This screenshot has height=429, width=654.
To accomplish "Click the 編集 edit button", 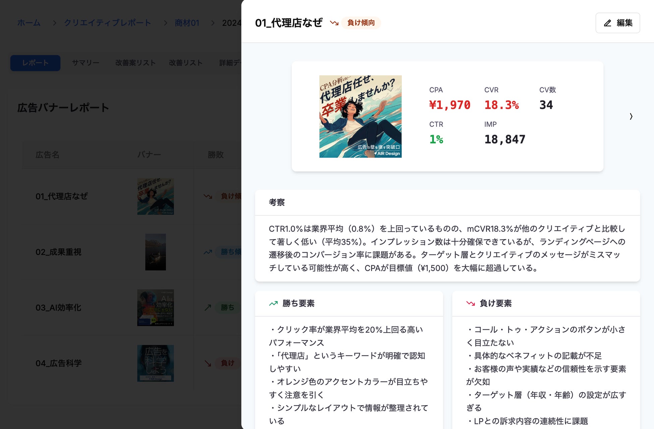I will coord(617,23).
